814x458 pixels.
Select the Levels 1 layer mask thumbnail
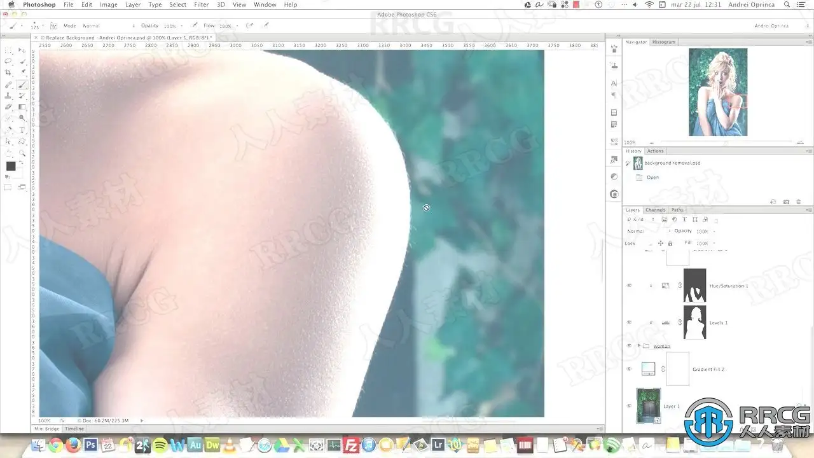point(694,323)
